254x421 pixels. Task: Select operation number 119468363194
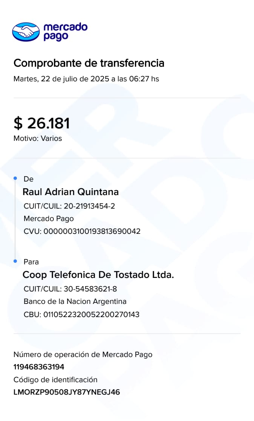[x=39, y=367]
